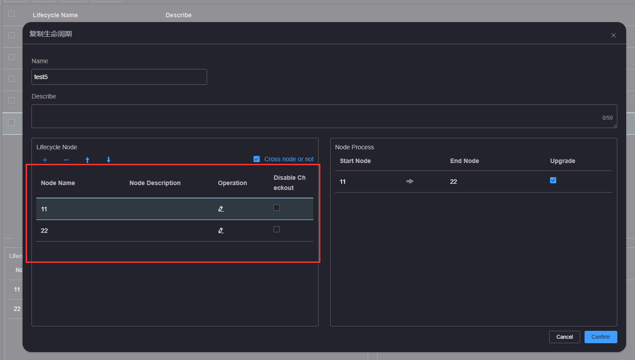The width and height of the screenshot is (635, 360).
Task: Click the Describe column header behind dialog
Action: pyautogui.click(x=178, y=15)
